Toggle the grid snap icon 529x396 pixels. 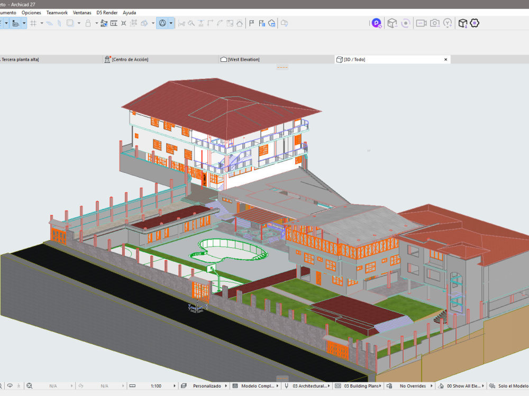33,23
